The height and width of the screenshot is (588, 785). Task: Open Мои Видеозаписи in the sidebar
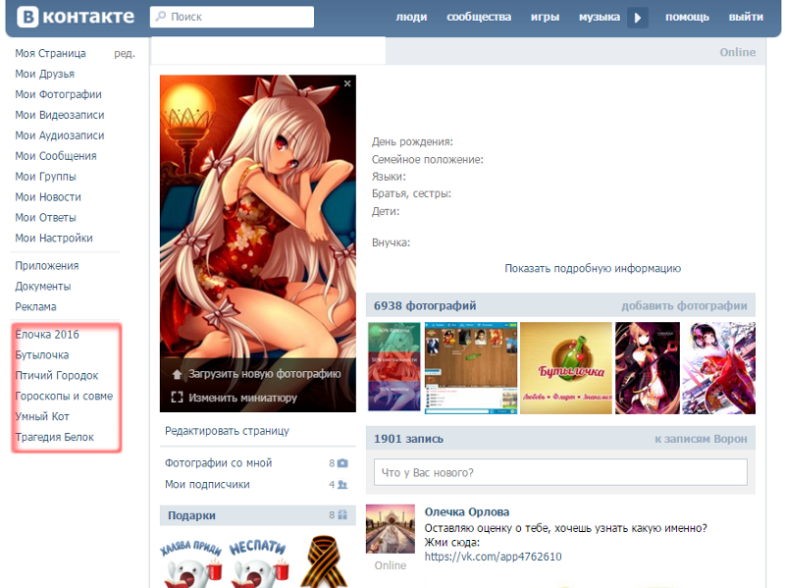click(60, 115)
